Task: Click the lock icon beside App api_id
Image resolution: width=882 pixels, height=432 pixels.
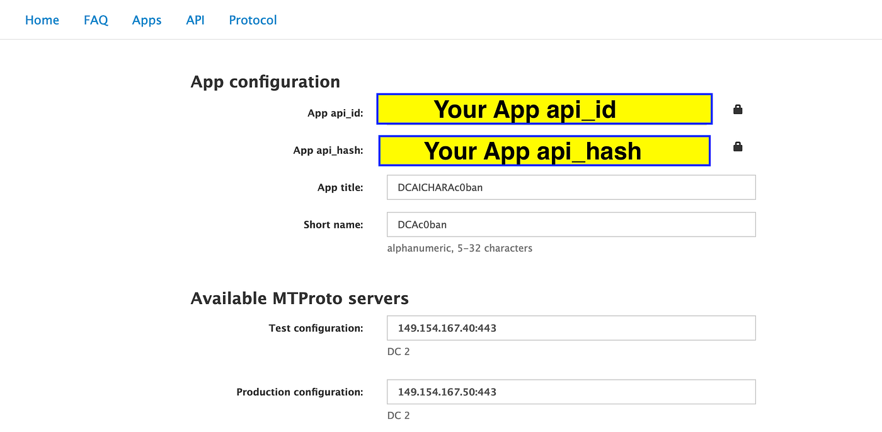Action: tap(738, 110)
